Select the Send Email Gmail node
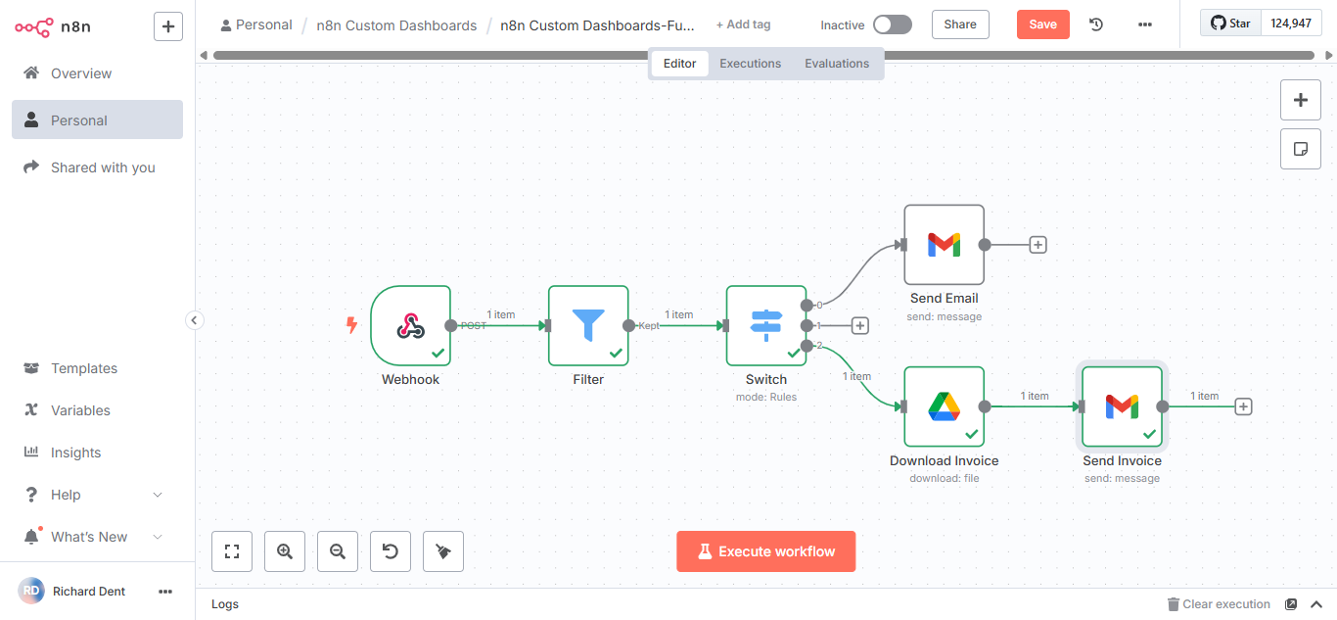Image resolution: width=1337 pixels, height=620 pixels. click(944, 245)
